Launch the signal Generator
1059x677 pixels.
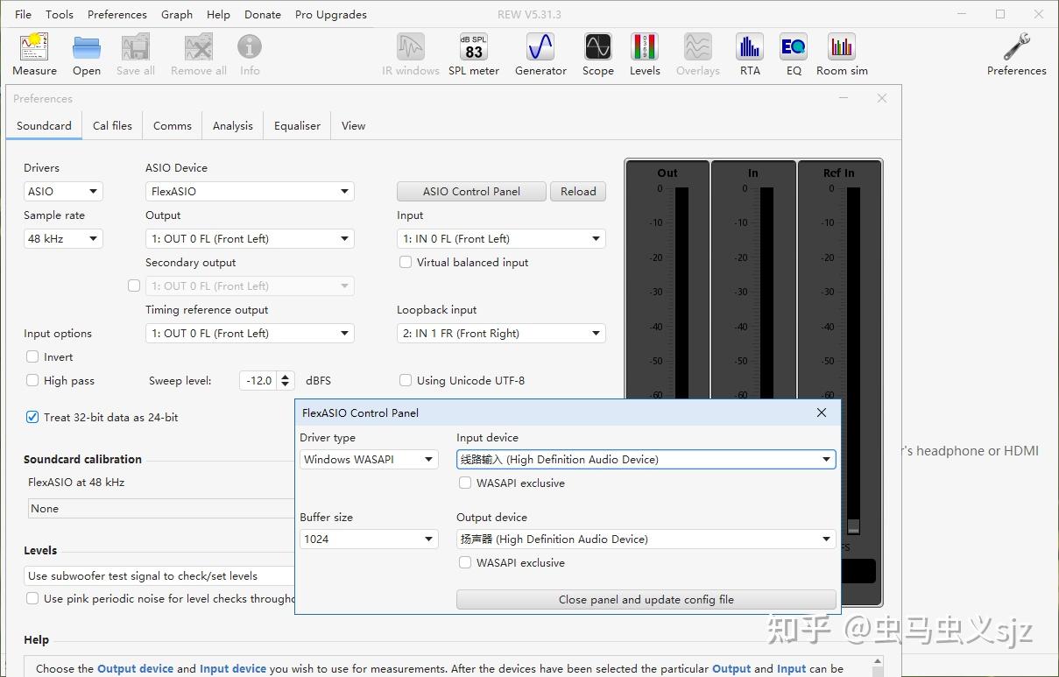(540, 54)
